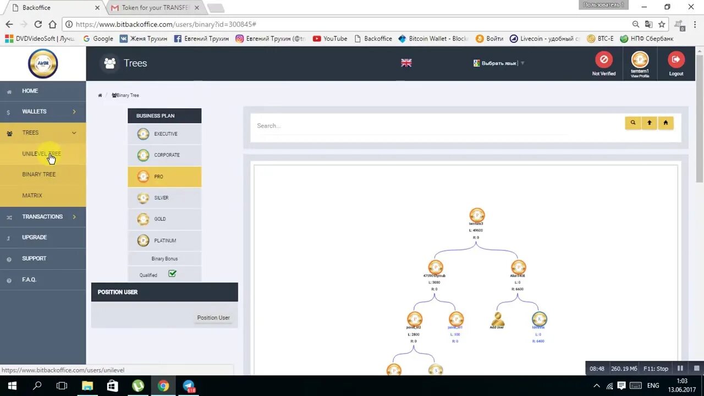Select the SILVER business plan
704x396 pixels.
tap(164, 198)
